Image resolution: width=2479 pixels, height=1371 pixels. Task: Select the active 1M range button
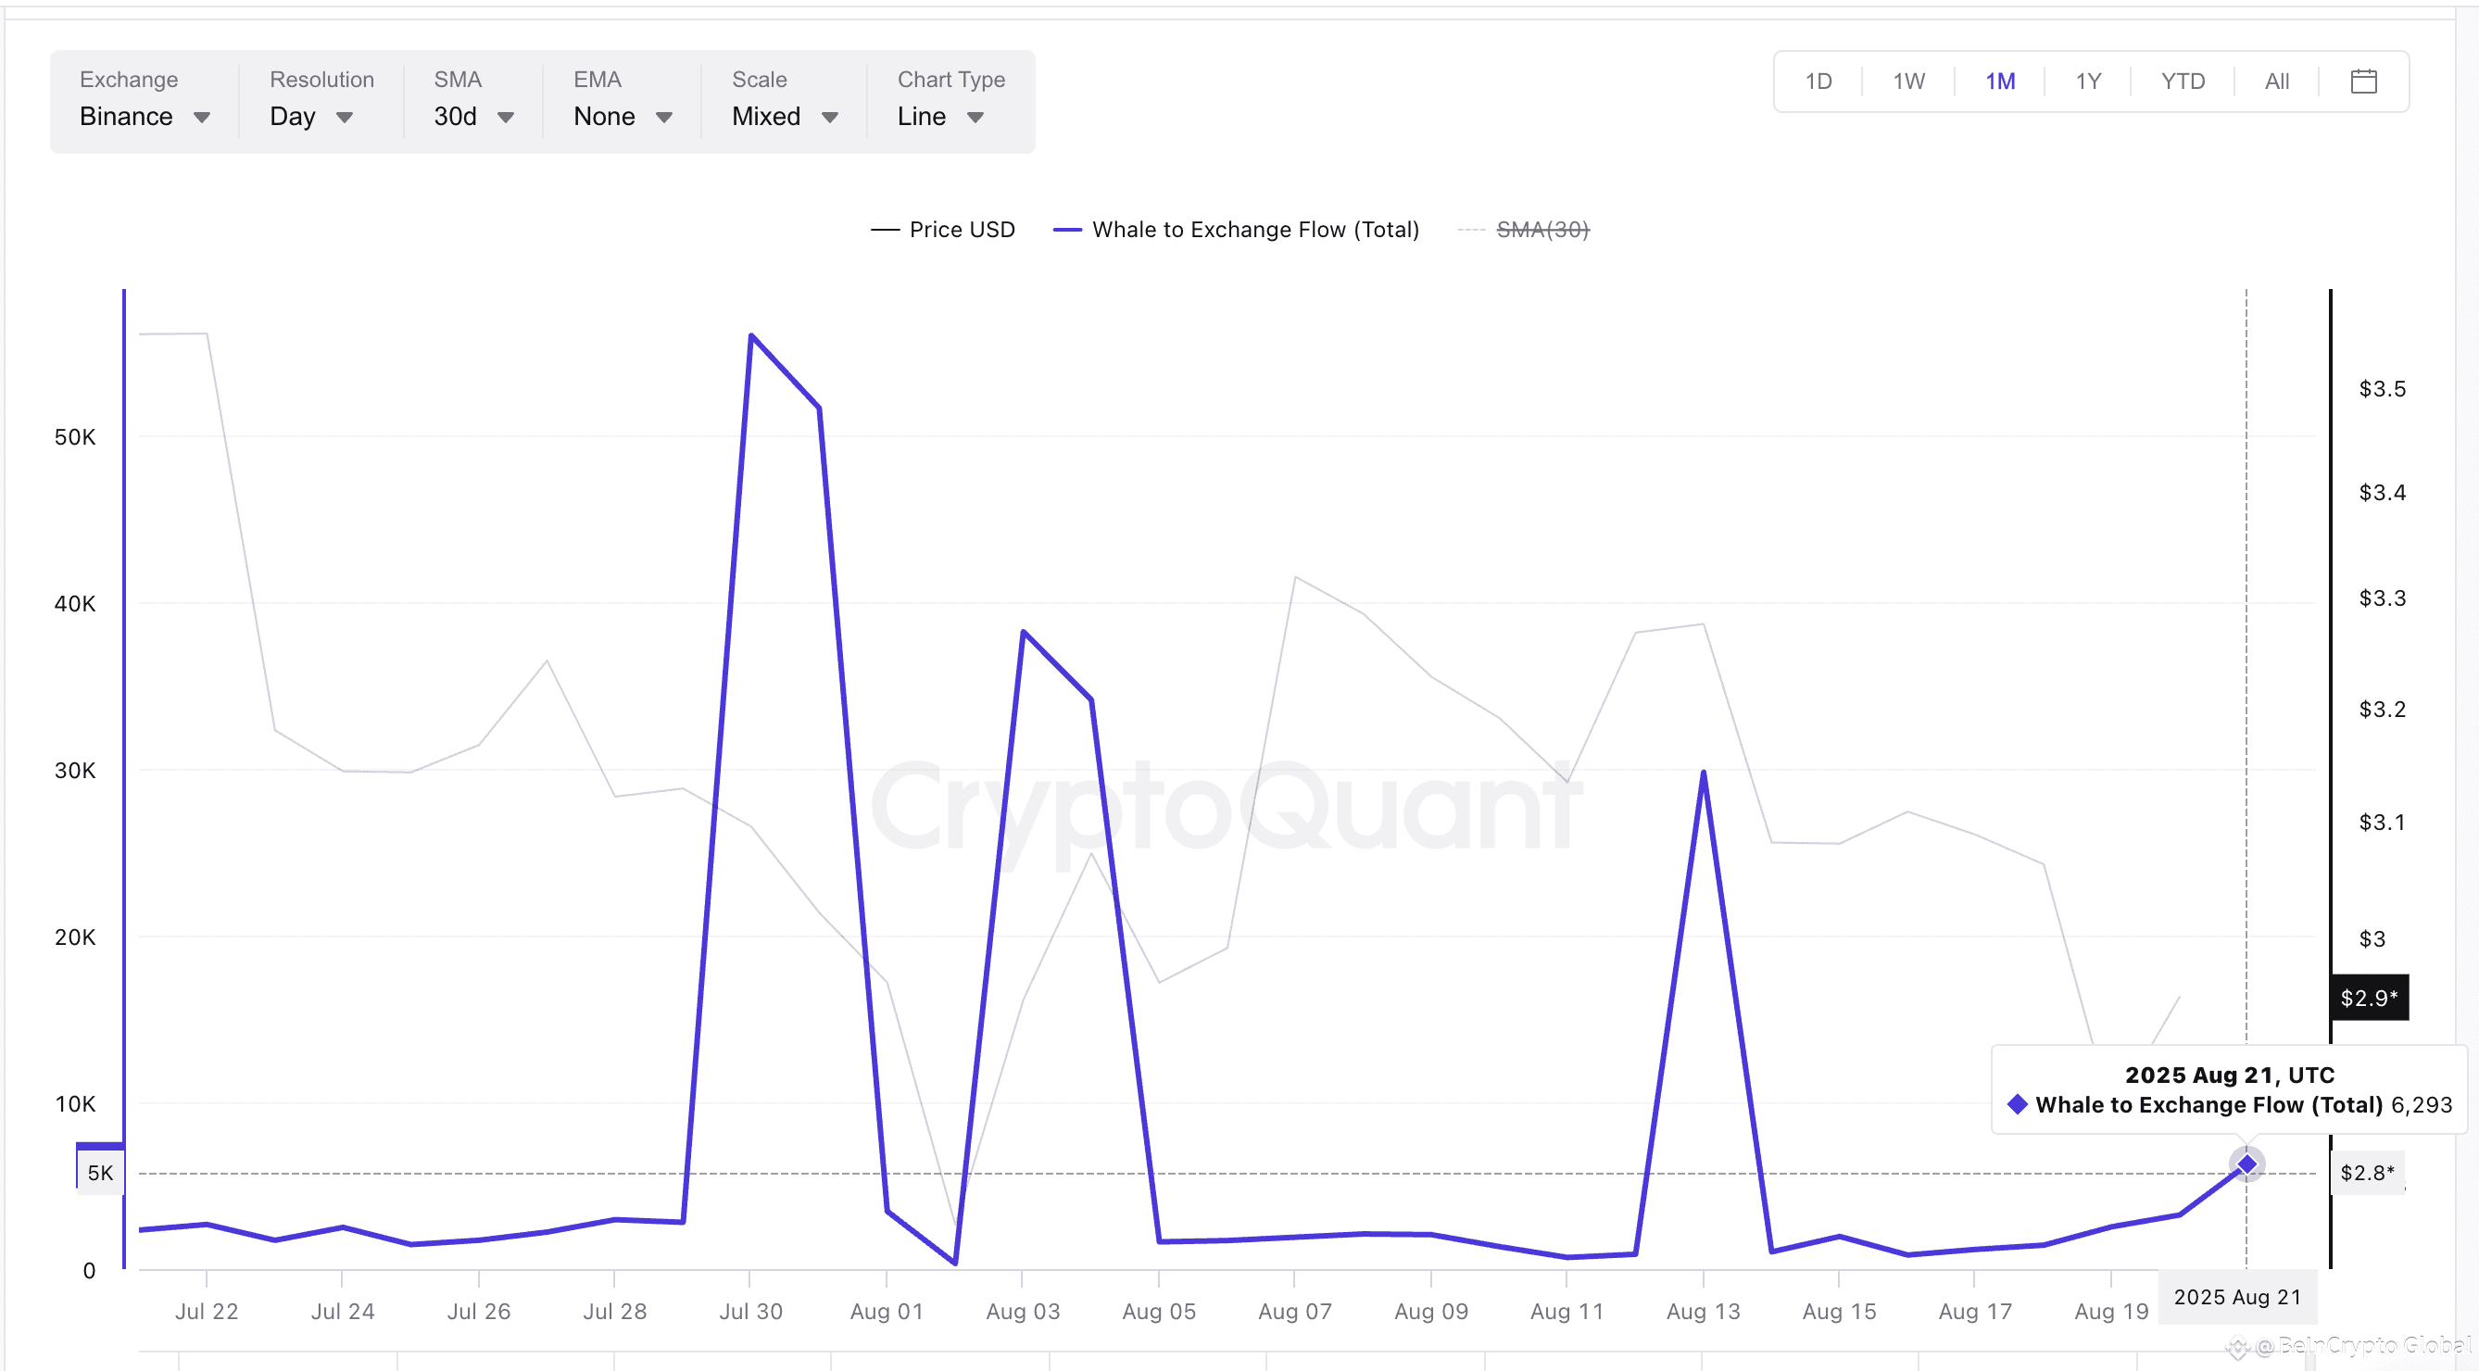tap(2000, 82)
